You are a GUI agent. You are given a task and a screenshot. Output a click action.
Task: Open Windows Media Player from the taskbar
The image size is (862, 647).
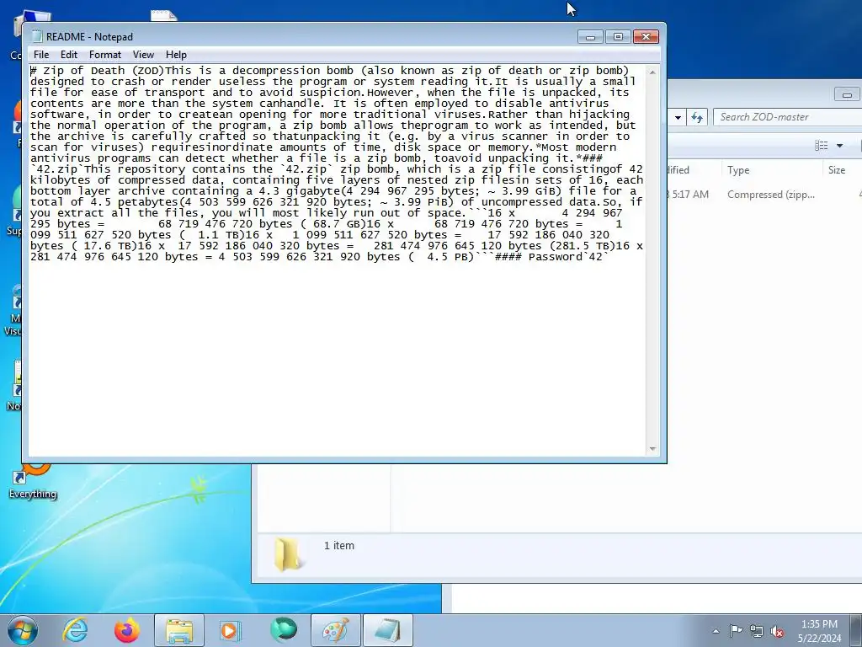coord(231,630)
